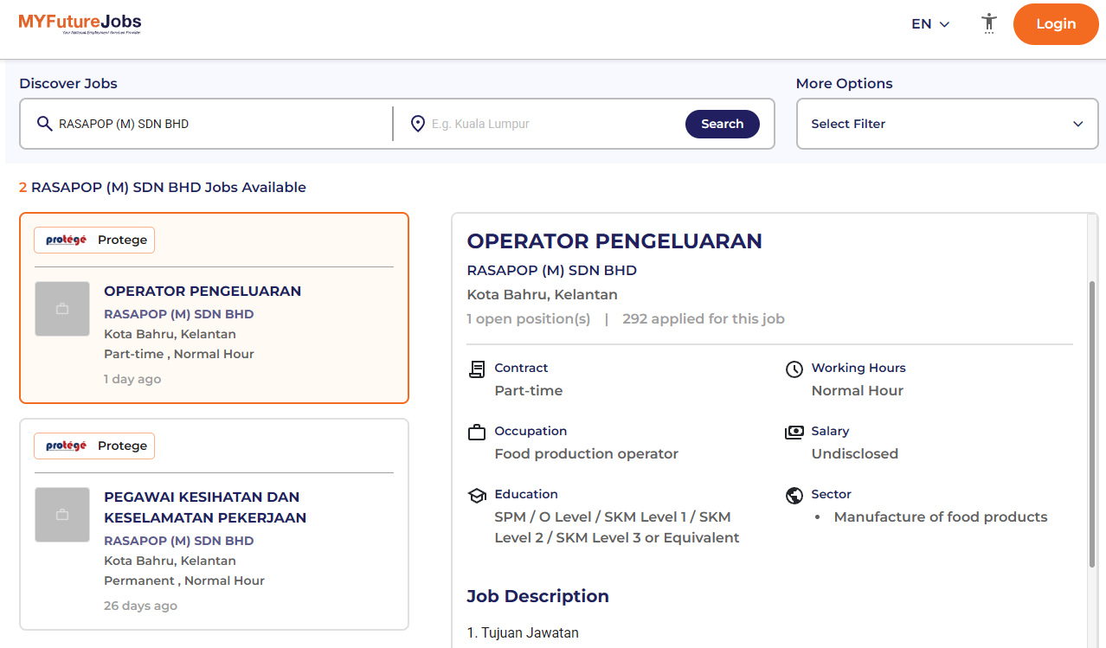Click the Select Filter chevron arrow
The width and height of the screenshot is (1106, 648).
[1078, 124]
